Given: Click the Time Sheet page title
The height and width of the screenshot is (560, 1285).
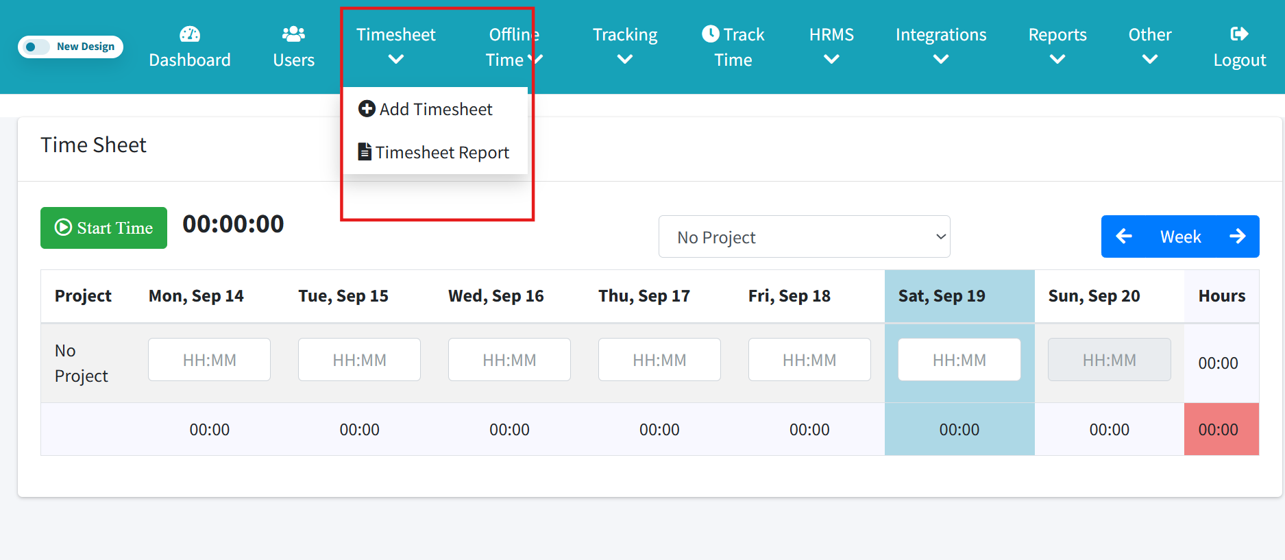Looking at the screenshot, I should coord(93,145).
